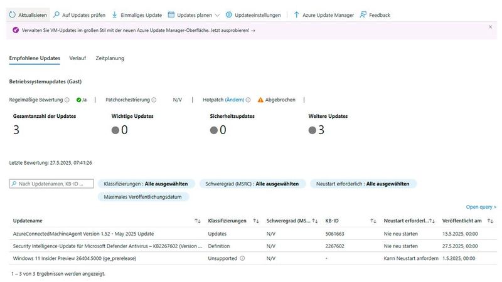Click the Einmaliges Update download icon

pyautogui.click(x=115, y=14)
